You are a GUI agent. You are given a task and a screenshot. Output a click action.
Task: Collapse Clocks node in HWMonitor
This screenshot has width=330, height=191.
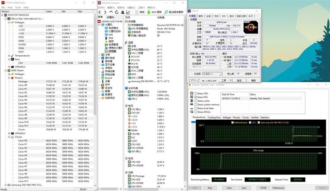pos(9,137)
